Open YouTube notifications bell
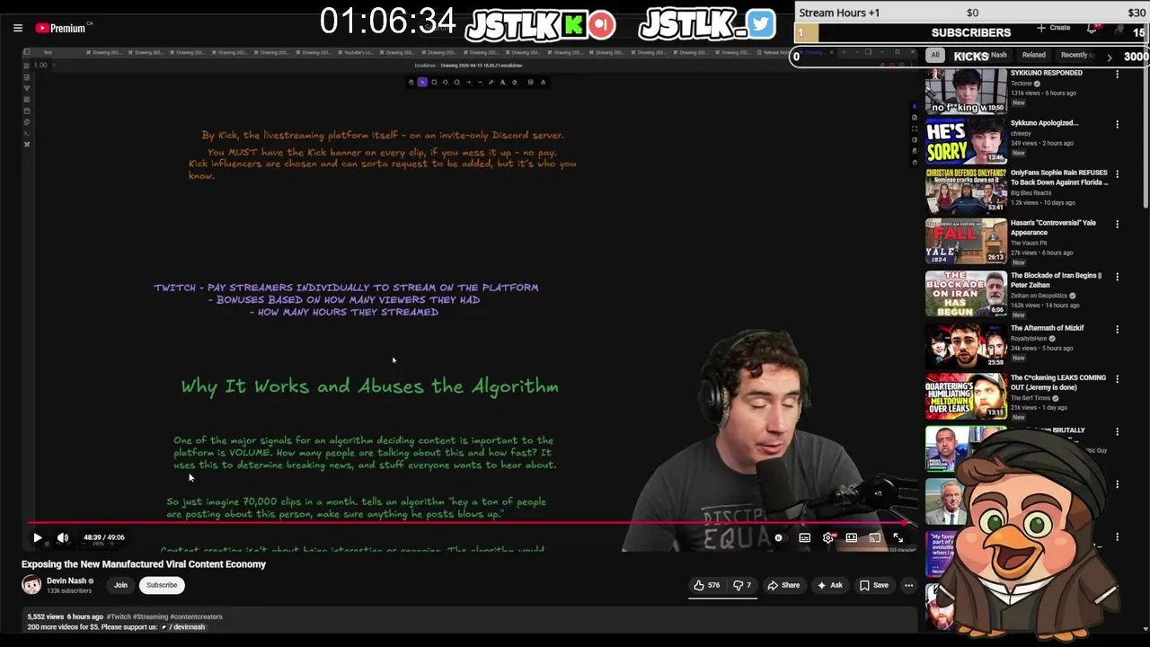This screenshot has height=647, width=1150. [x=1092, y=29]
